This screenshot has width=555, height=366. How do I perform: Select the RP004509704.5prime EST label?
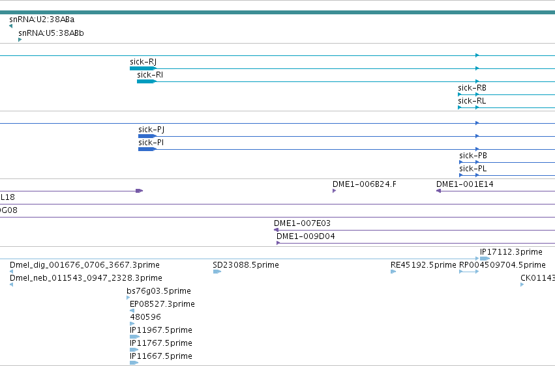pos(502,265)
